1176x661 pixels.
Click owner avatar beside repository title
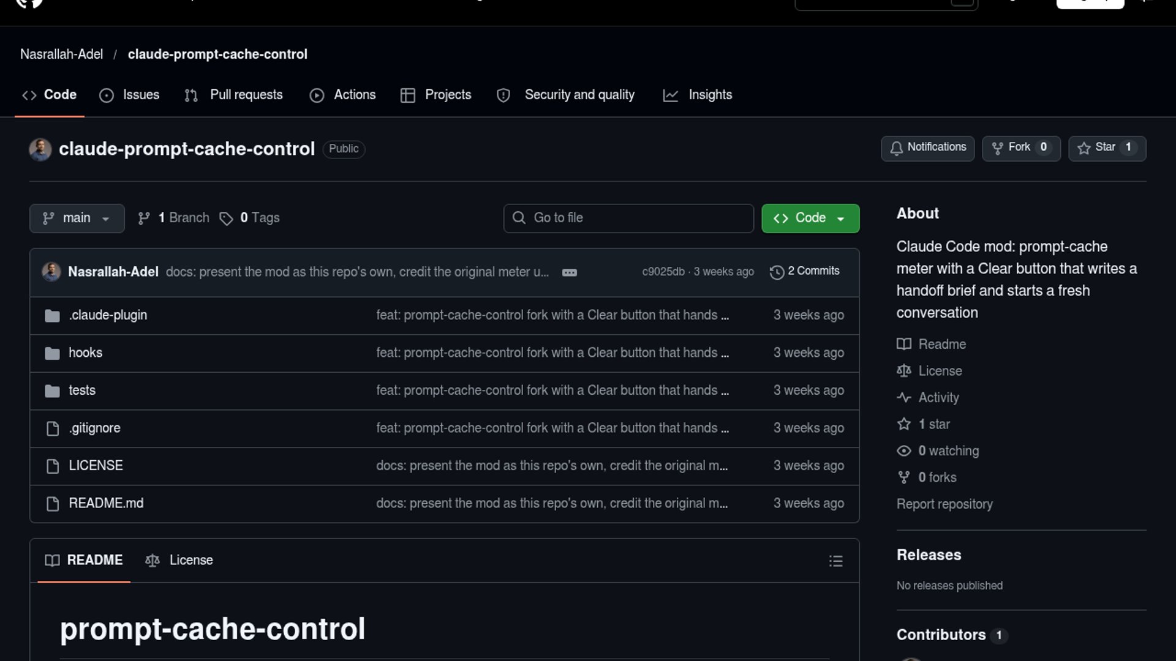point(40,149)
